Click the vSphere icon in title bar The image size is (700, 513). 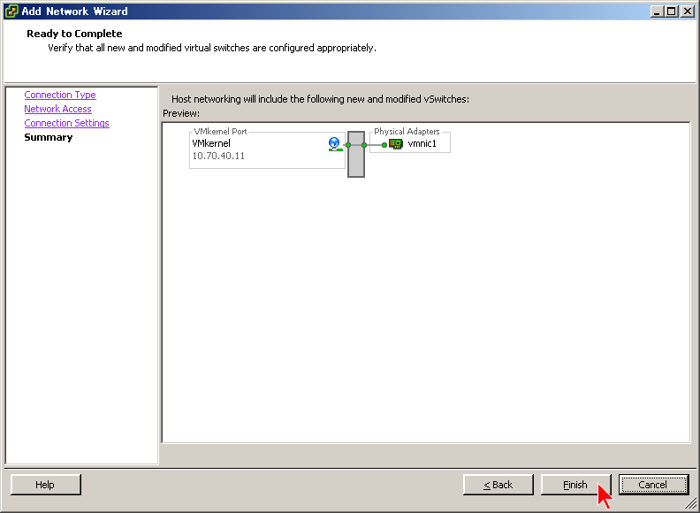point(11,11)
